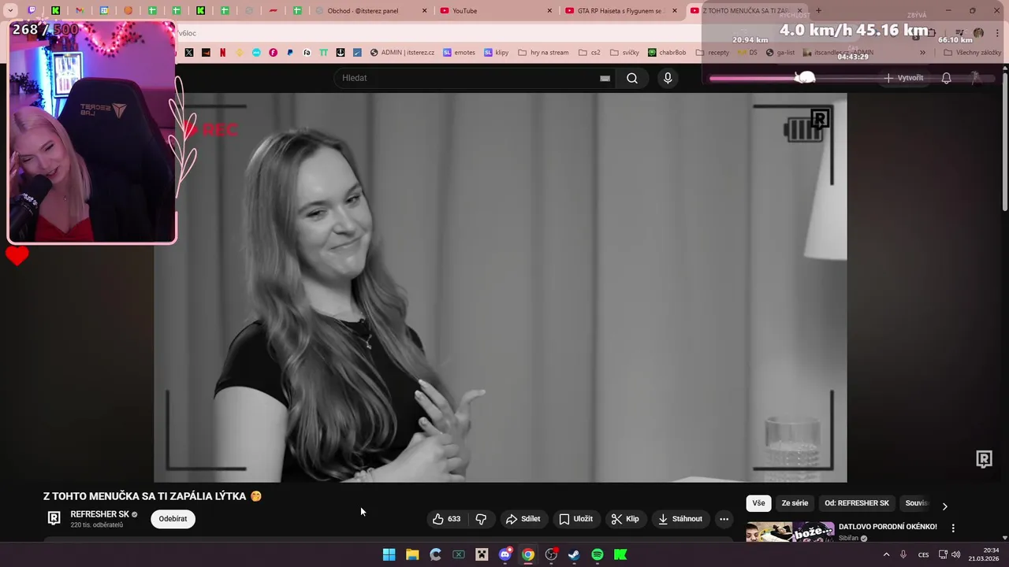This screenshot has height=567, width=1009.
Task: Open Discord from the taskbar
Action: pos(505,554)
